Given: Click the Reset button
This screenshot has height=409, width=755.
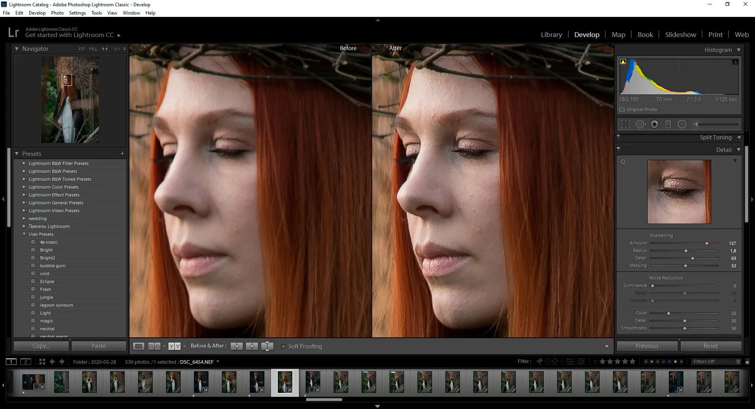Looking at the screenshot, I should tap(711, 346).
